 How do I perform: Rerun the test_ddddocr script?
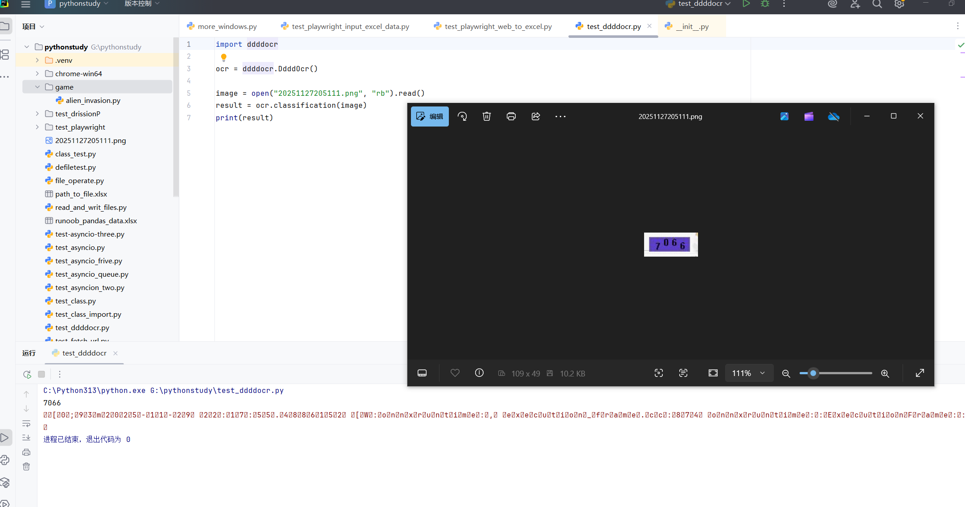[27, 374]
